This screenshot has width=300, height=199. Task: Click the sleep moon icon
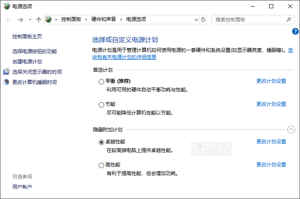(6, 82)
